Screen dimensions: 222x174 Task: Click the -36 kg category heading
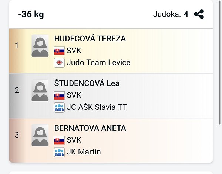click(31, 15)
